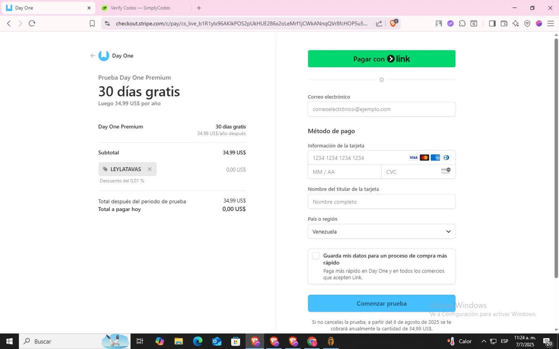Open the Brave VPN shield icon
Screen dimensions: 559x349
coord(527,23)
